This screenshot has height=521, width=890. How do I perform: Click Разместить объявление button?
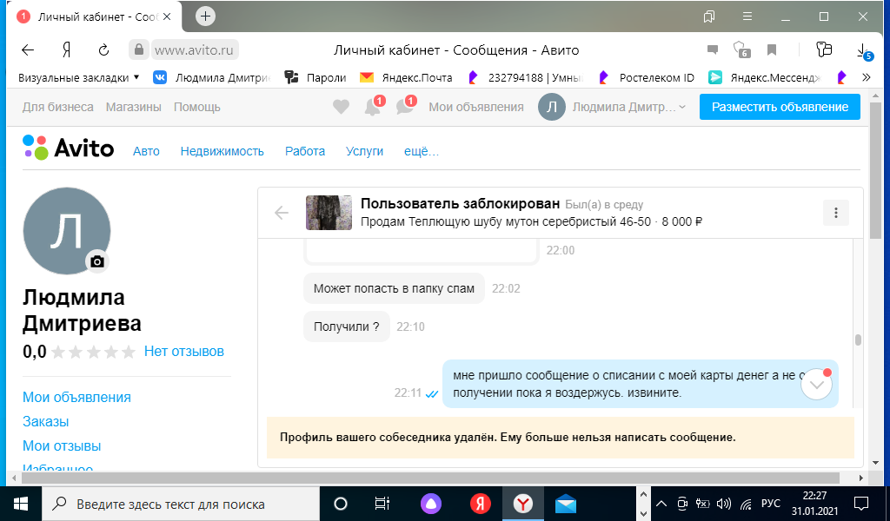pyautogui.click(x=779, y=107)
